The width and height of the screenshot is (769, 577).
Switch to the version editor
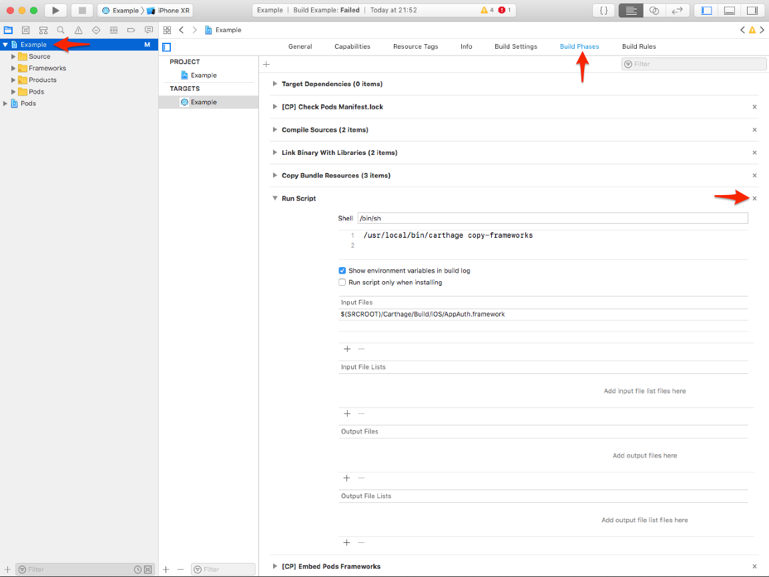click(678, 10)
